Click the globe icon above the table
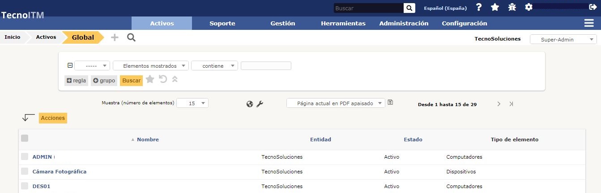Image resolution: width=601 pixels, height=193 pixels. [250, 104]
